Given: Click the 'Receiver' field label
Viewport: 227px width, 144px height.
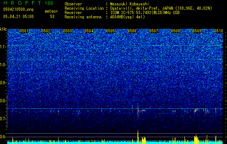Looking at the screenshot, I should [x=73, y=13].
